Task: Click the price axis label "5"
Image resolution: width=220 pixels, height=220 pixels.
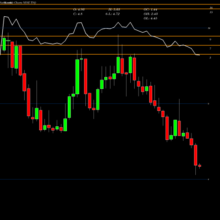Action: point(210,58)
